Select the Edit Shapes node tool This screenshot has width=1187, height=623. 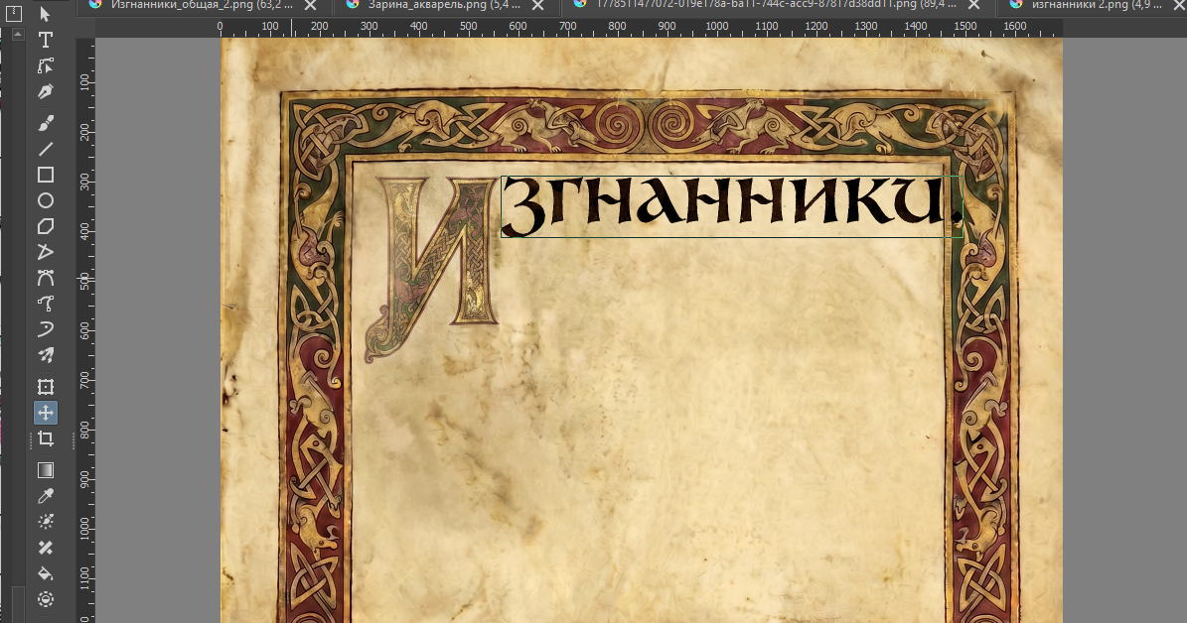click(46, 65)
